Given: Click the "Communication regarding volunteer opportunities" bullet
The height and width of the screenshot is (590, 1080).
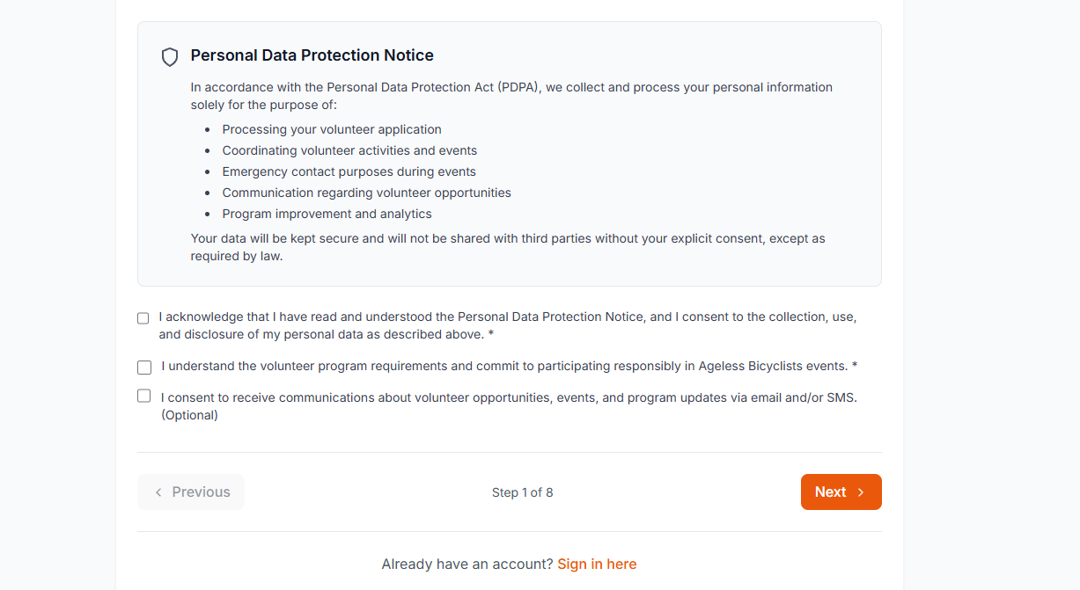Looking at the screenshot, I should click(x=366, y=193).
